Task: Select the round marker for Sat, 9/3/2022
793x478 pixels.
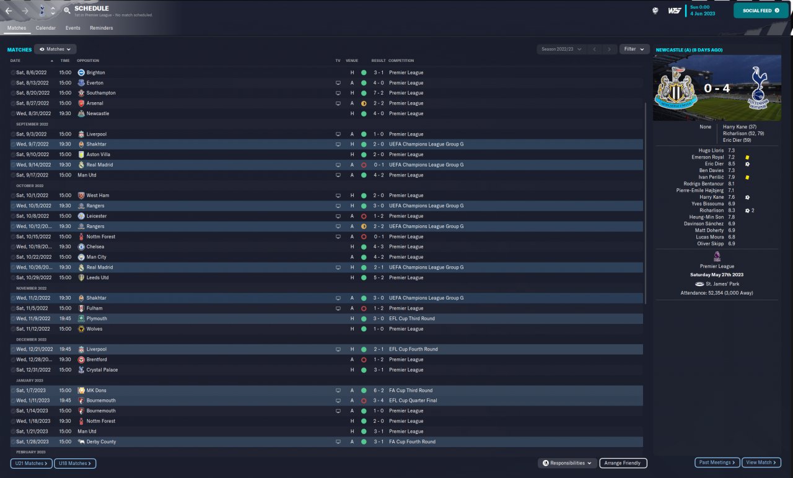Action: [13, 134]
